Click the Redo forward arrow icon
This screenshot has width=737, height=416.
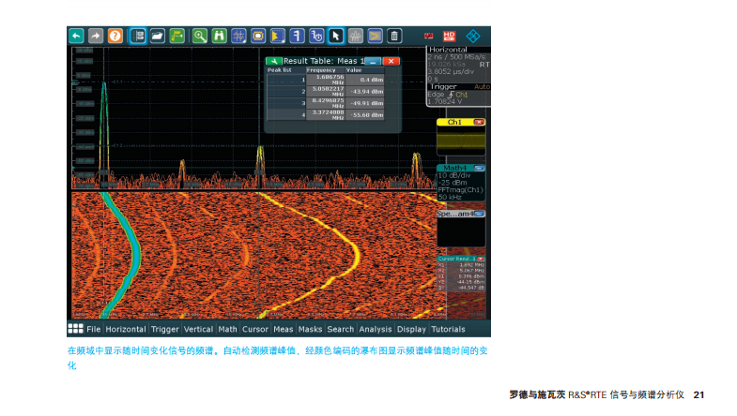(x=96, y=37)
